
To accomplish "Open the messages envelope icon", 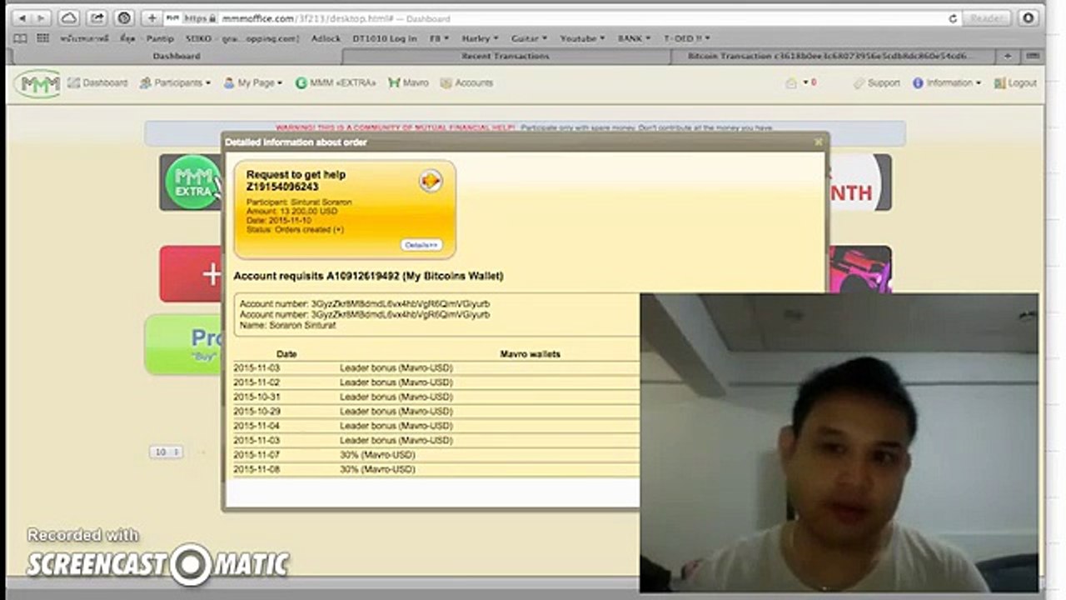I will pyautogui.click(x=791, y=83).
